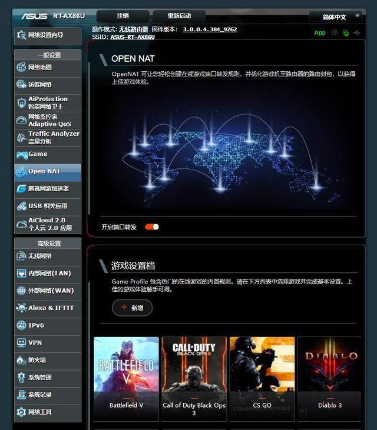Click the 游戏设置档 heading

point(133,265)
